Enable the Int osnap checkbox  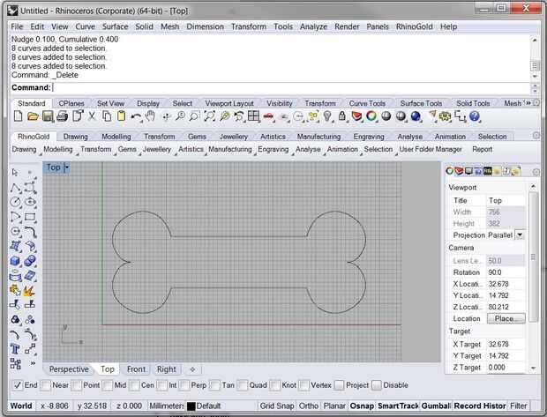click(161, 385)
